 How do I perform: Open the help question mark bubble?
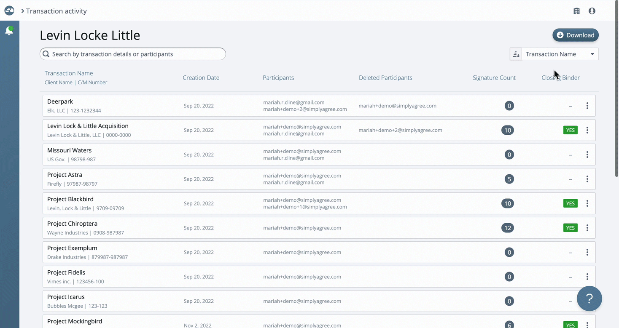(589, 299)
